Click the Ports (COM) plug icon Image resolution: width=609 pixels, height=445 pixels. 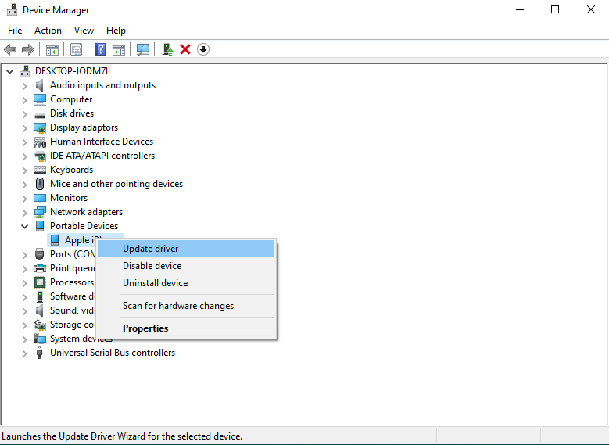[x=40, y=254]
